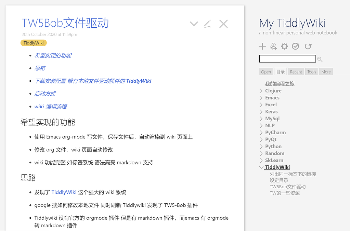The width and height of the screenshot is (350, 231).
Task: Collapse the TiddlyWiki tree entry
Action: (x=261, y=167)
